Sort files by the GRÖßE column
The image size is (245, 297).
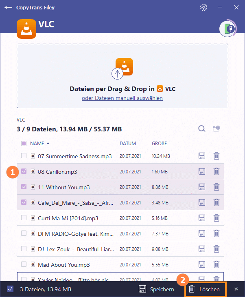point(159,144)
